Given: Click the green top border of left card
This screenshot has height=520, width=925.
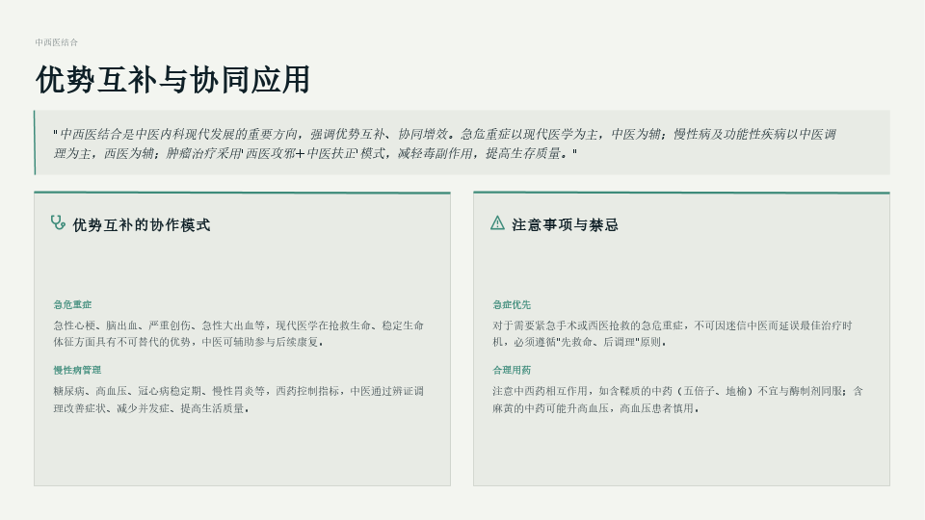Looking at the screenshot, I should coord(243,193).
